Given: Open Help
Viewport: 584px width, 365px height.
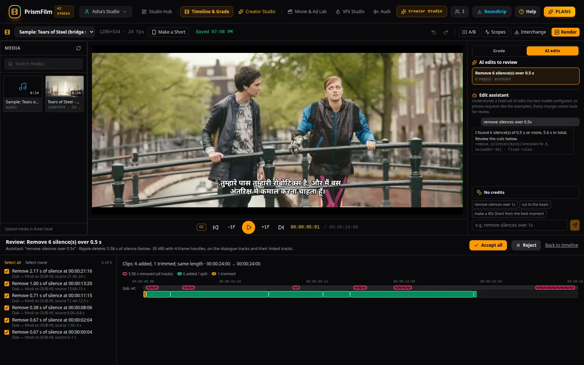Looking at the screenshot, I should tap(527, 12).
